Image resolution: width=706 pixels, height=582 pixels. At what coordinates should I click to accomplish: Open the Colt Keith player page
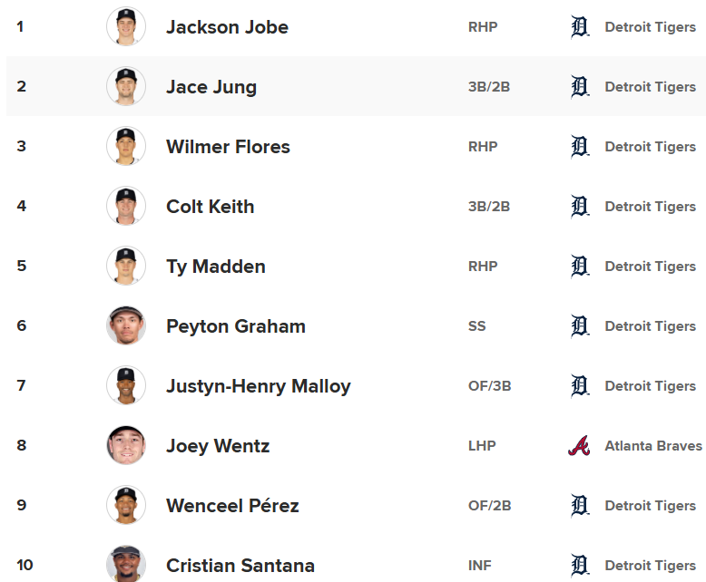click(x=210, y=207)
